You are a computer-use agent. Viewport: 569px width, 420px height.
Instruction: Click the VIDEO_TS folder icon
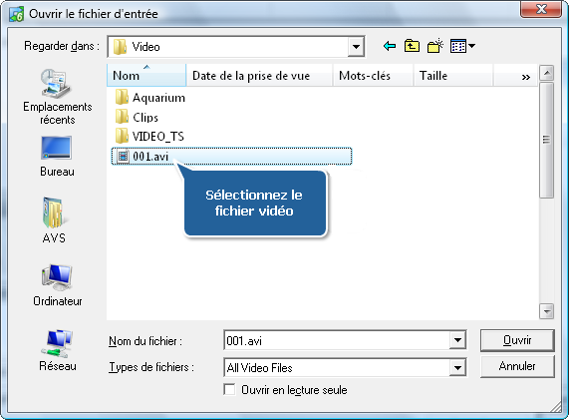point(122,137)
